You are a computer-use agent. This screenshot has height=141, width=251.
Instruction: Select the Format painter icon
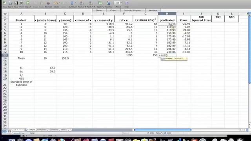[x=48, y=3]
